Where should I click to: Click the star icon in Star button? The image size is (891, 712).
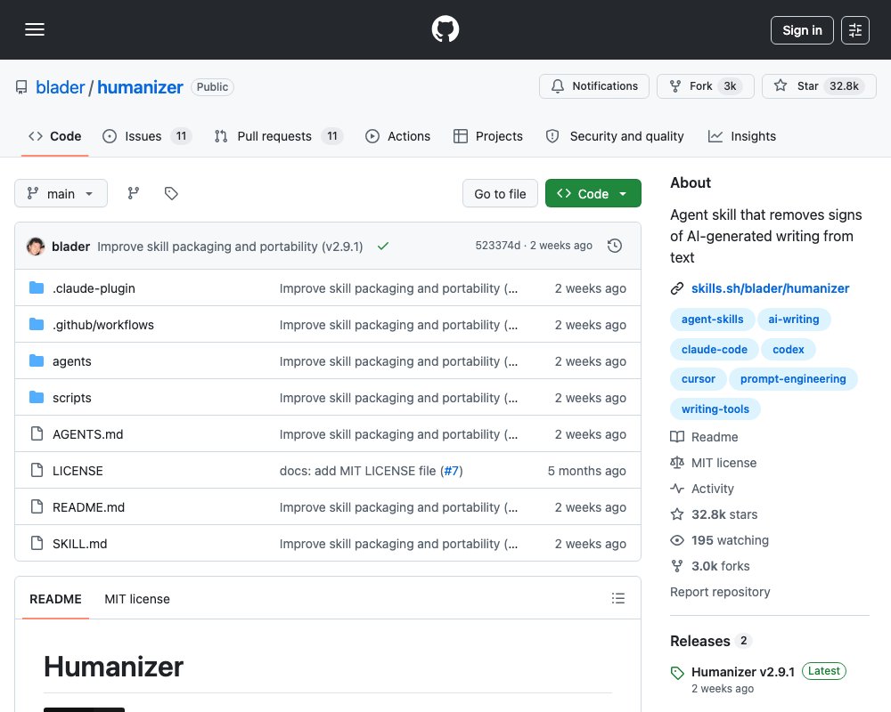pos(781,85)
